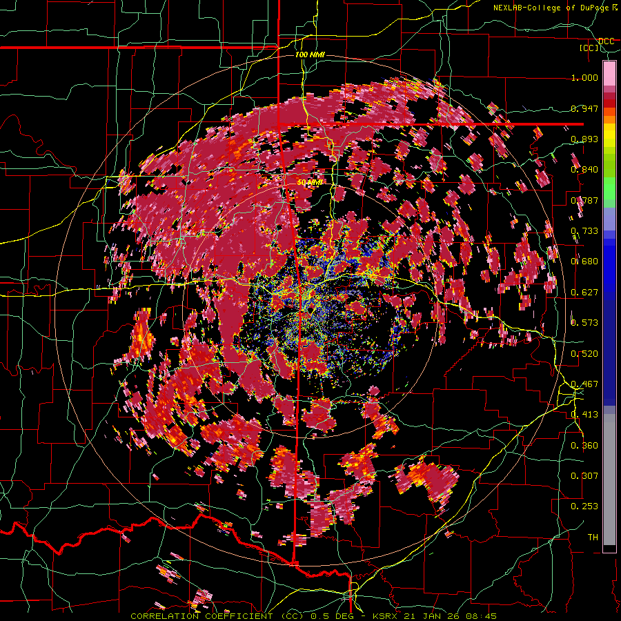Pick the bright green segment of color scale
This screenshot has width=621, height=621.
609,188
